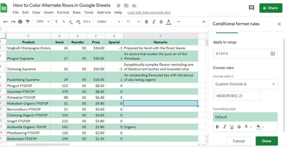Cancel the conditional format rule

239,141
